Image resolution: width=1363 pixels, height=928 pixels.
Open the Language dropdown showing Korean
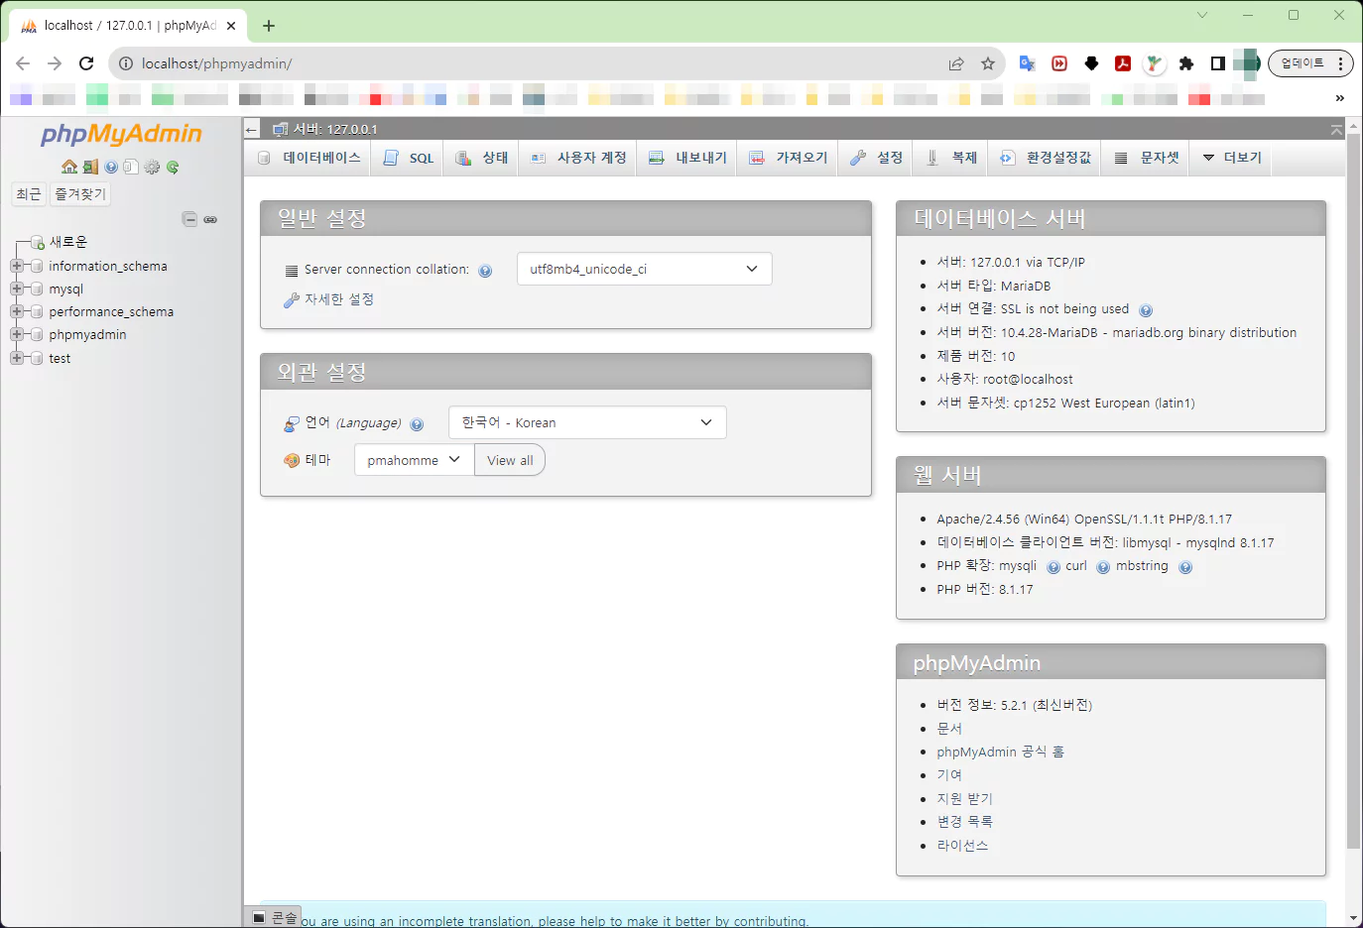pyautogui.click(x=587, y=422)
